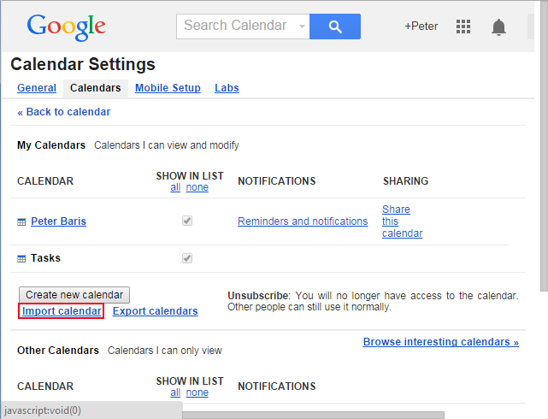The width and height of the screenshot is (548, 419).
Task: Expand the search options dropdown arrow
Action: [302, 27]
